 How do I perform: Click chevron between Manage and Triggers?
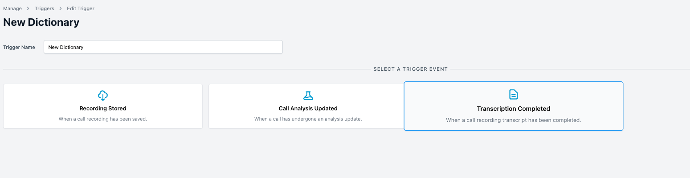point(28,8)
